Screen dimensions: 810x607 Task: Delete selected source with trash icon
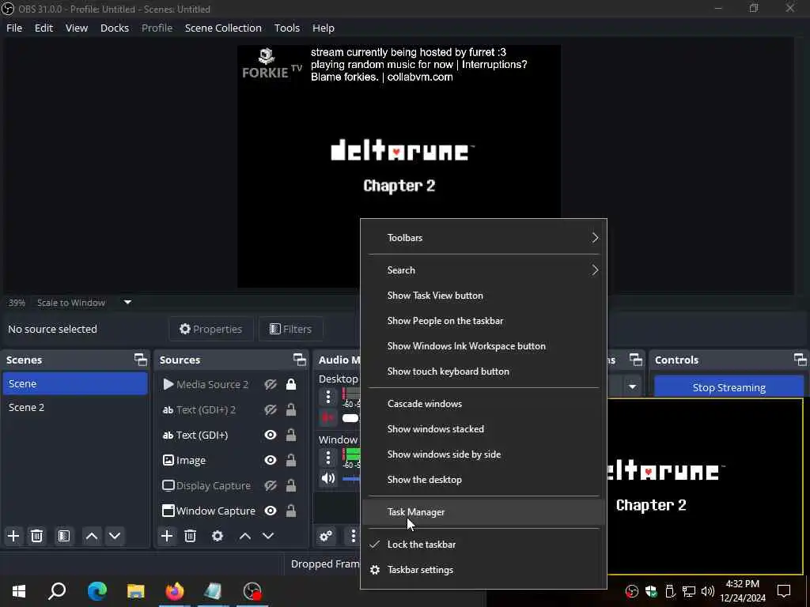click(190, 536)
